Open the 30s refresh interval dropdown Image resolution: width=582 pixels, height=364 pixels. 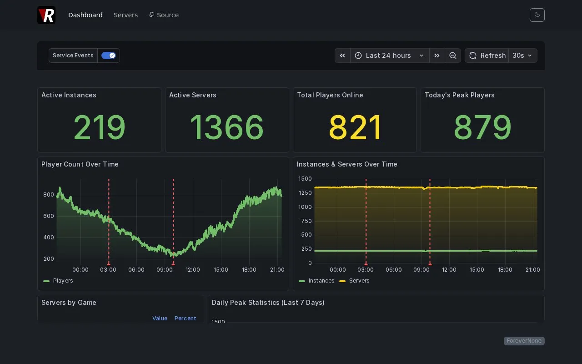pyautogui.click(x=522, y=56)
